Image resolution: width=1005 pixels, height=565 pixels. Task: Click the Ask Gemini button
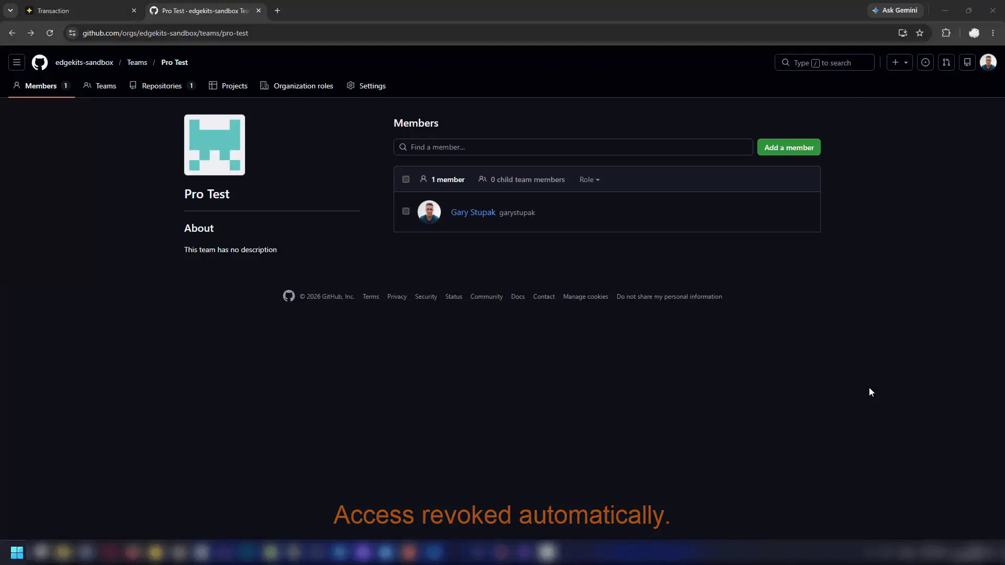click(x=895, y=10)
